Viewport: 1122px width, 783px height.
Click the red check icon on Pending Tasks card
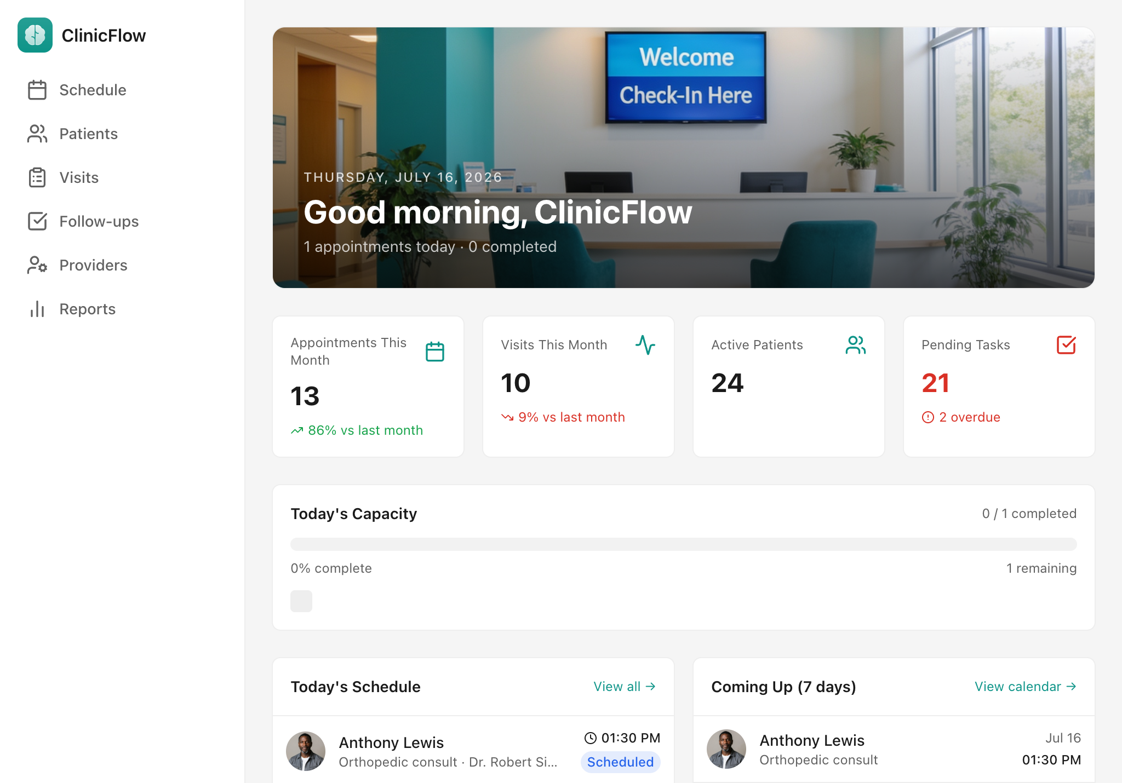[x=1066, y=345]
